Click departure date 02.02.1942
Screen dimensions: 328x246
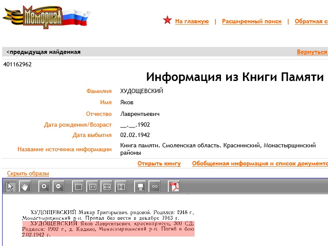pos(135,135)
